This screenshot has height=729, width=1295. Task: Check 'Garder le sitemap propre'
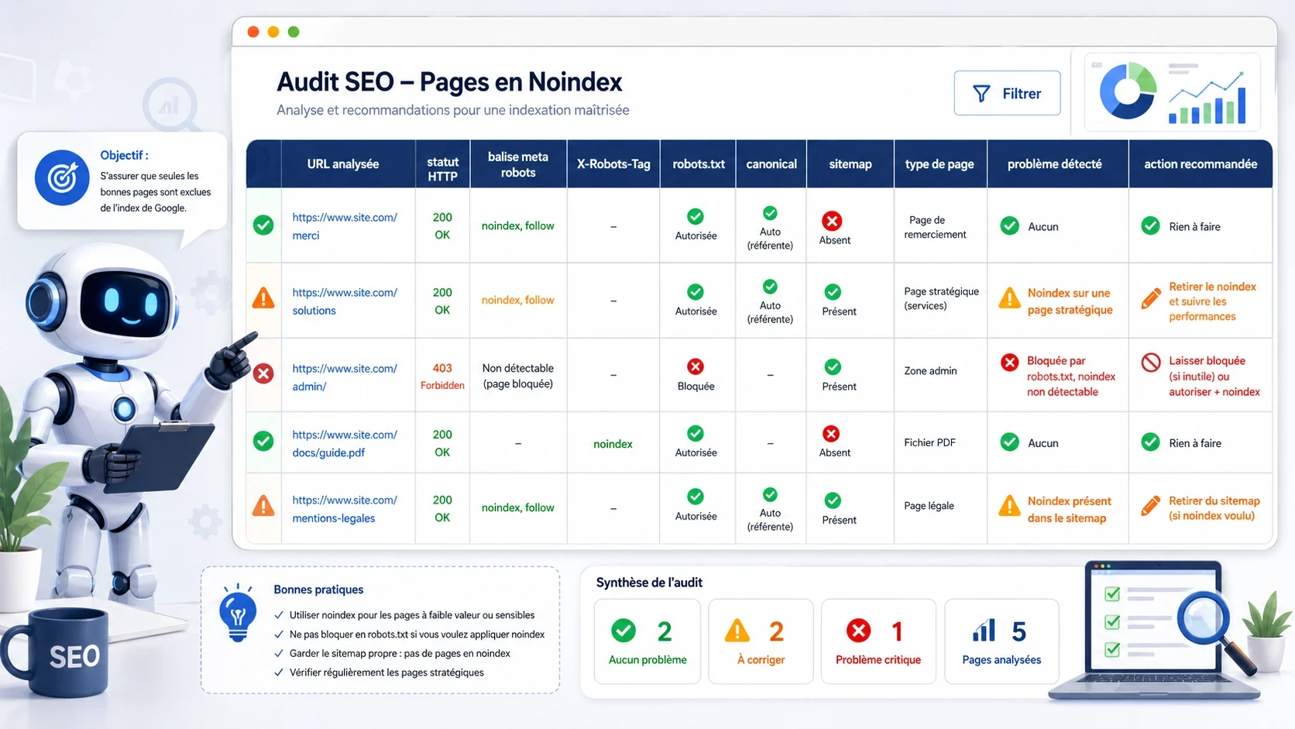point(278,653)
